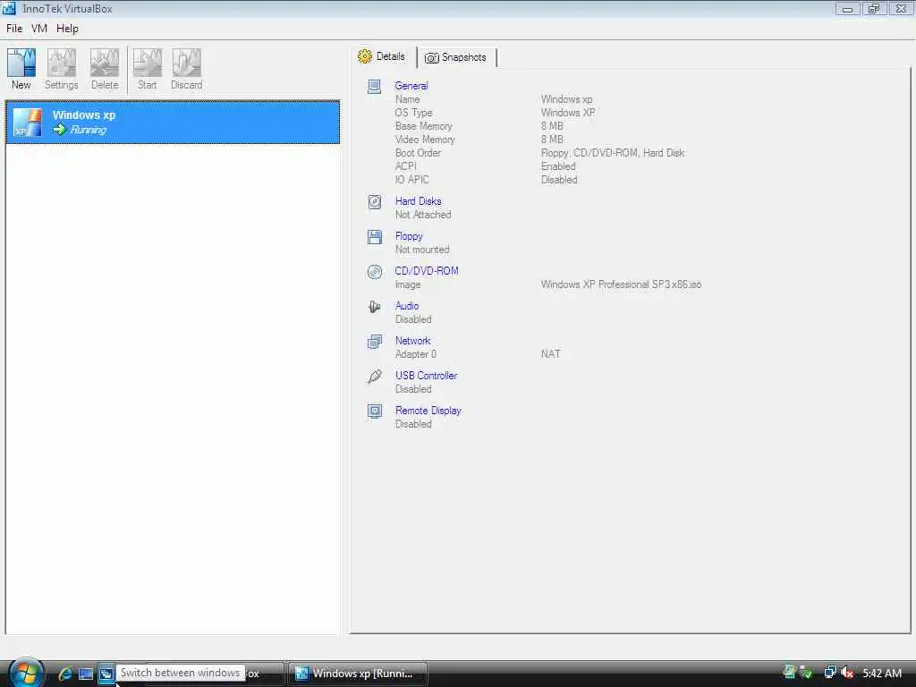This screenshot has width=916, height=687.
Task: Click the General section computer icon
Action: 375,87
